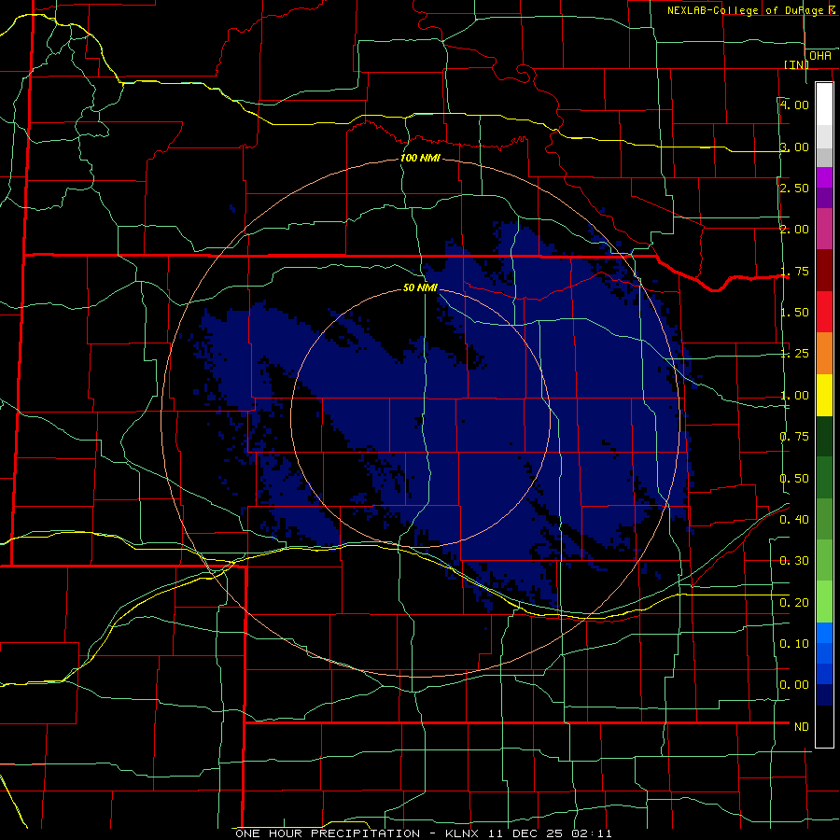The height and width of the screenshot is (840, 840).
Task: Select the green swatch beside 0.50 label
Action: tap(824, 478)
